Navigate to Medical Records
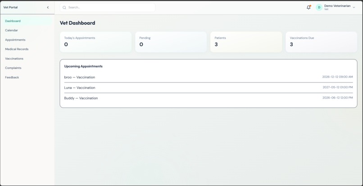 (x=27, y=49)
